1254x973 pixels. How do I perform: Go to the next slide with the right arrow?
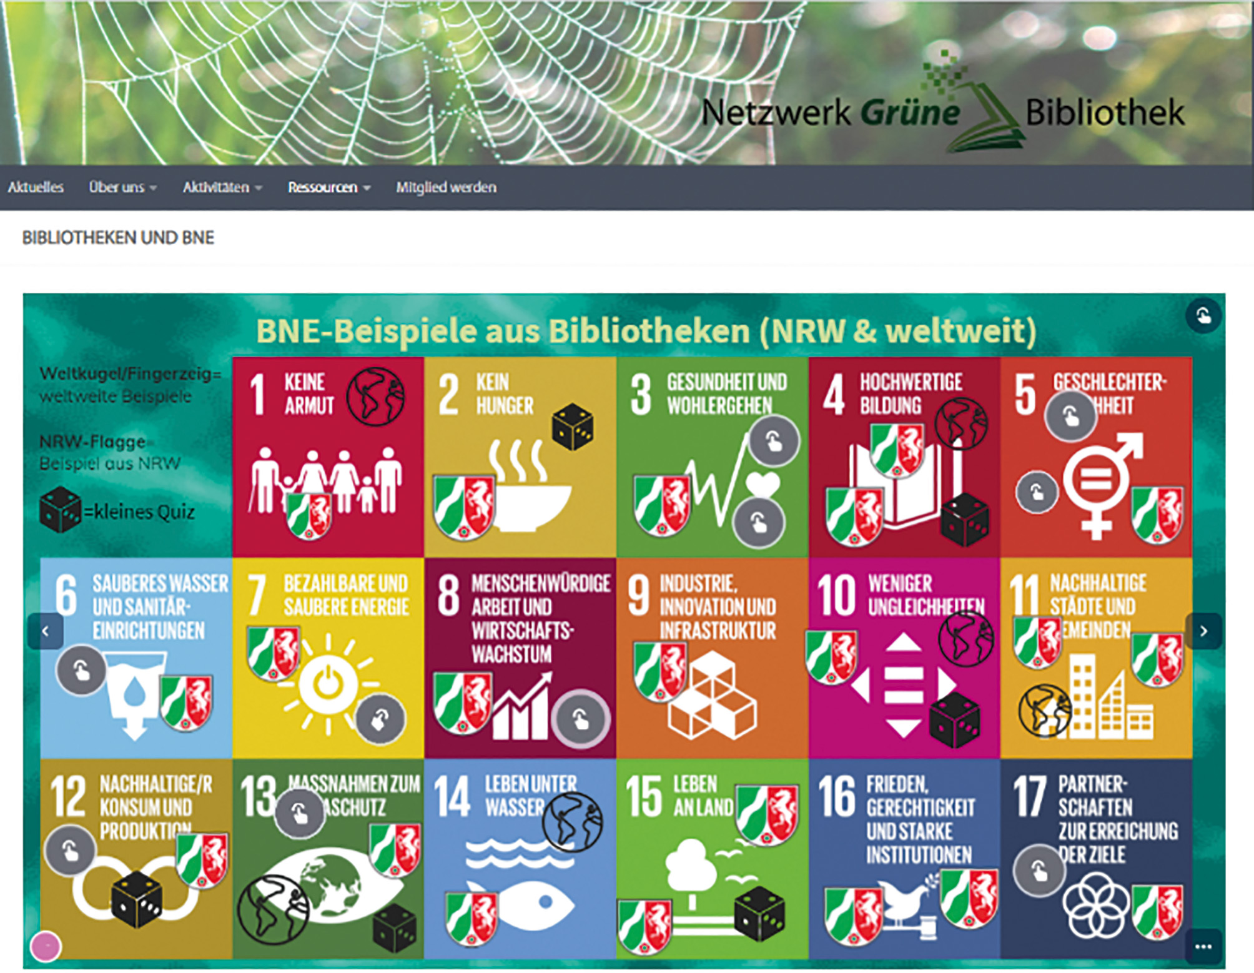click(x=1203, y=631)
